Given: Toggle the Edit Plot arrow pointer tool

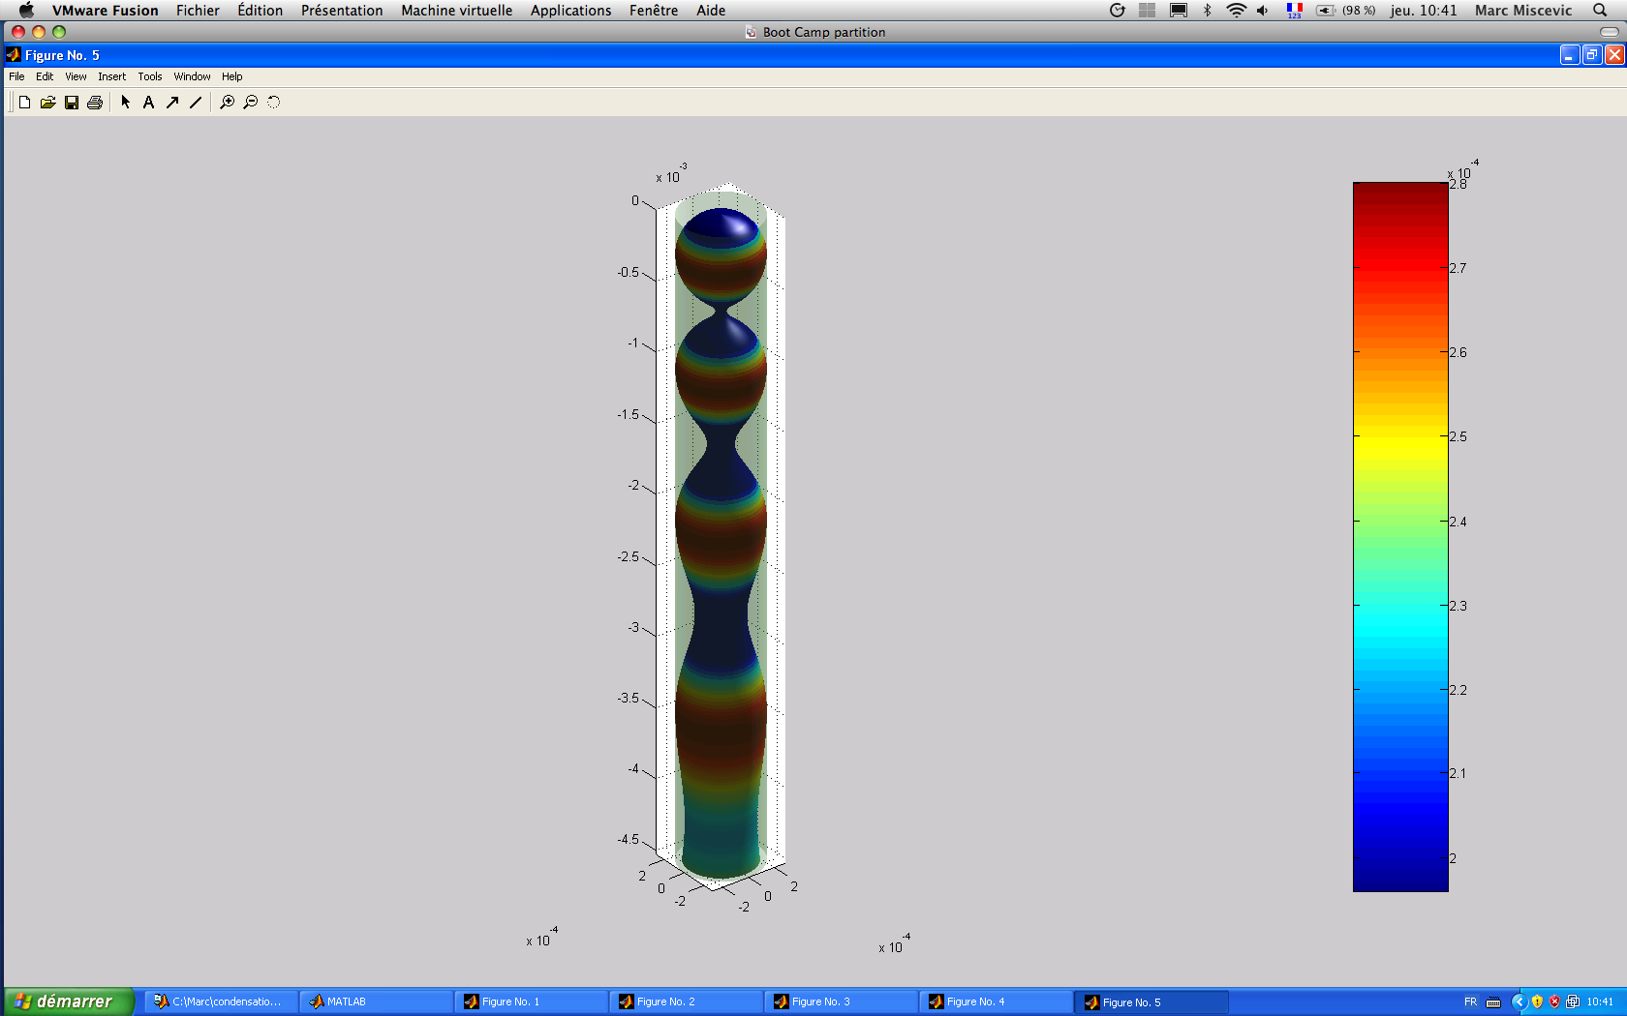Looking at the screenshot, I should point(125,103).
